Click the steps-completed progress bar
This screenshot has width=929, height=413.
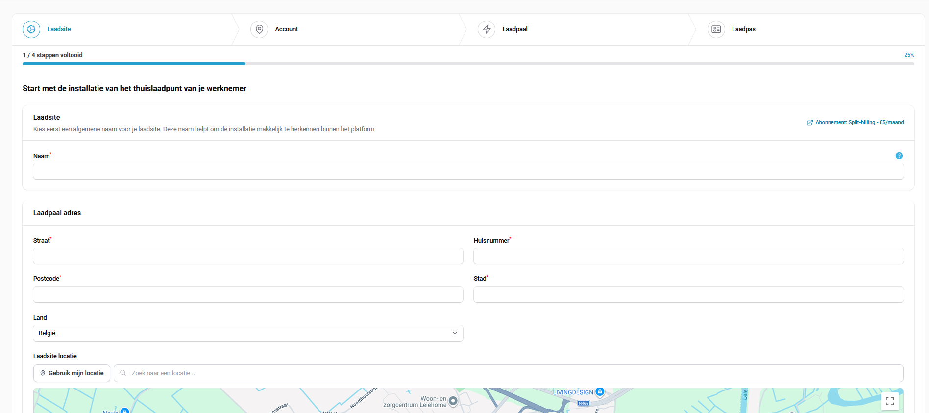(468, 64)
